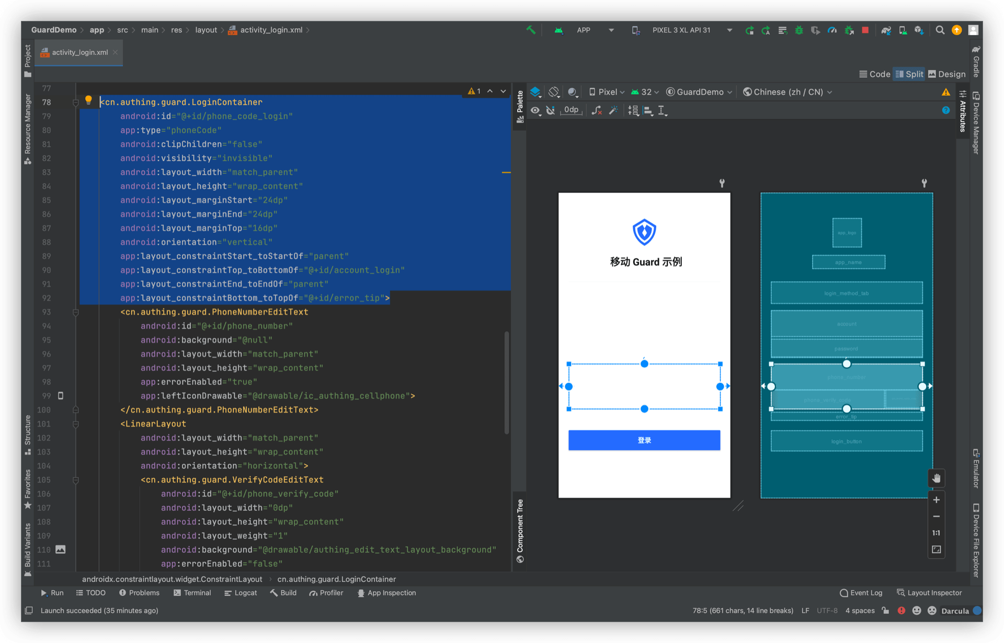The width and height of the screenshot is (1004, 643).
Task: Click the Make Project hammer icon
Action: coord(531,30)
